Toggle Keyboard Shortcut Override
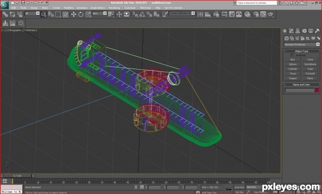This screenshot has height=194, width=322. click(127, 14)
